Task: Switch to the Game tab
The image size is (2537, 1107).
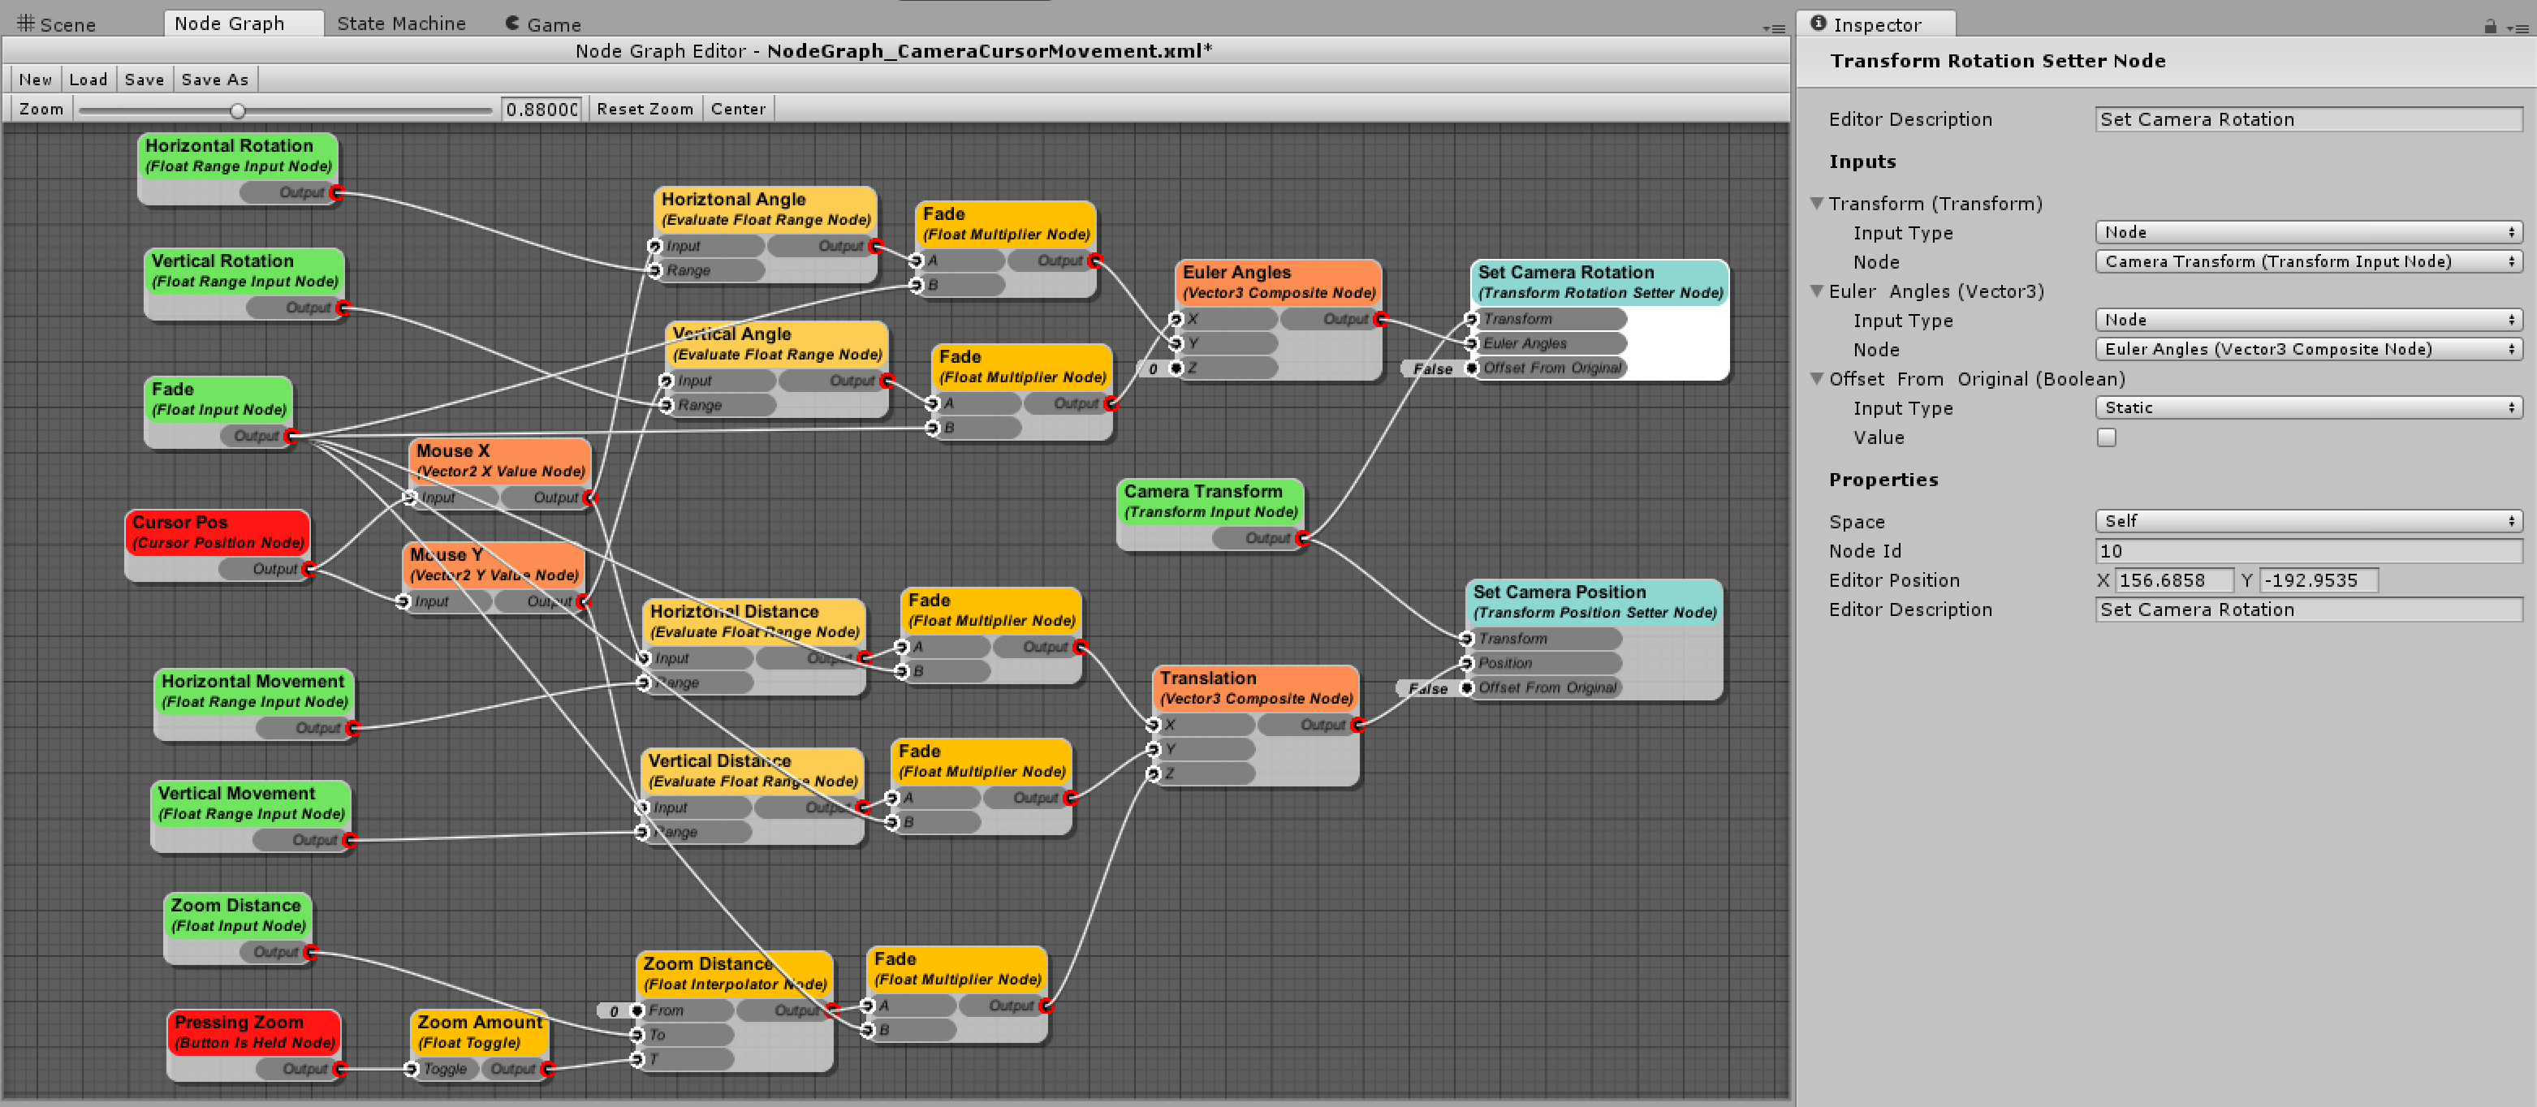Action: tap(544, 24)
